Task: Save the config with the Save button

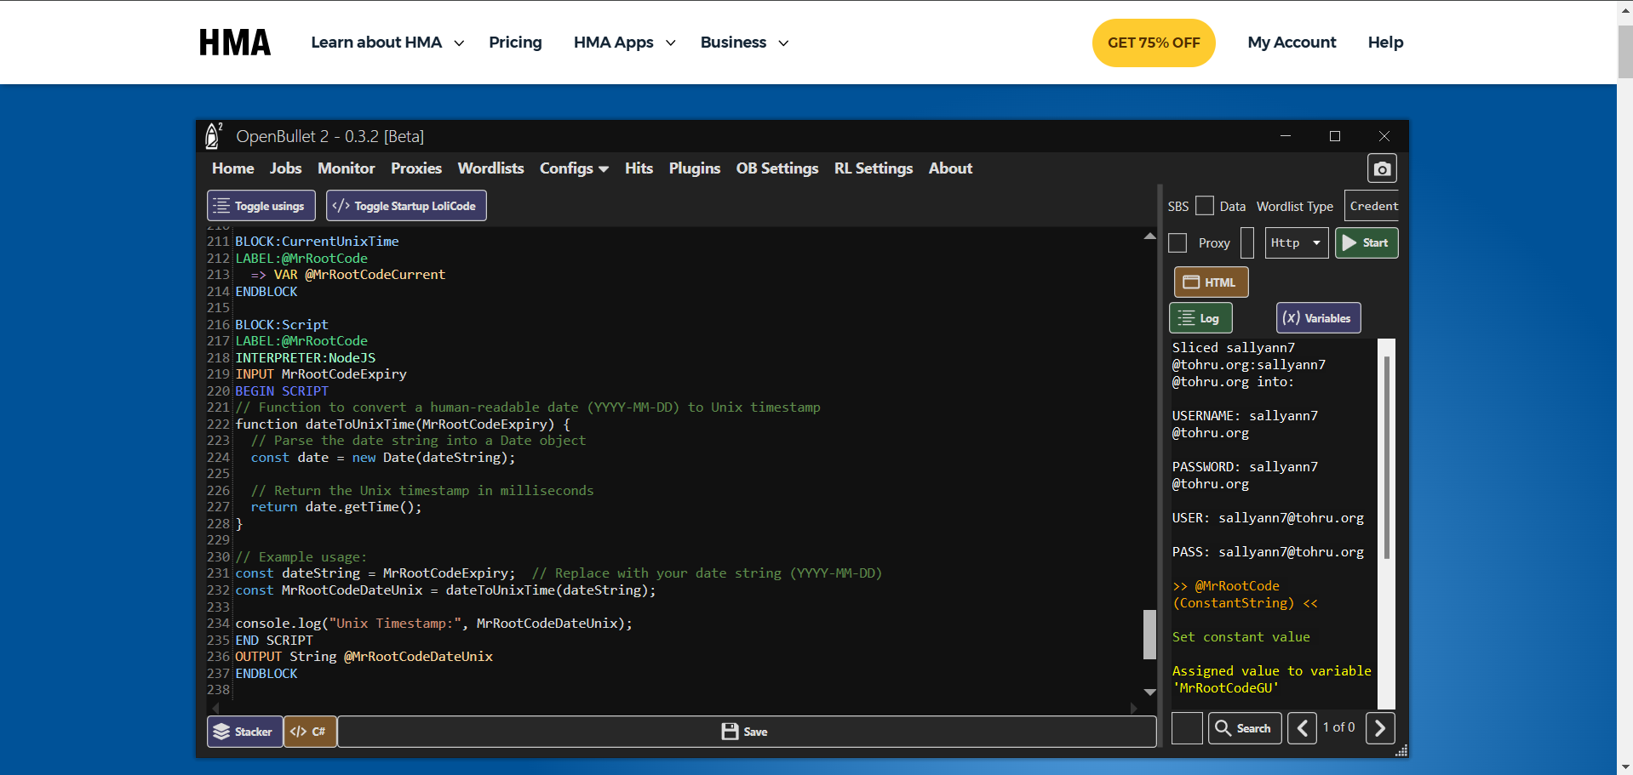Action: [746, 732]
